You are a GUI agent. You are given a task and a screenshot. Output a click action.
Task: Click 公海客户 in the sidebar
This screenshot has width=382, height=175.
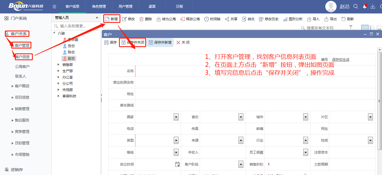(22, 67)
